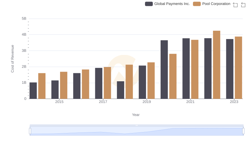This screenshot has height=143, width=249.
Task: Click the 'Year' axis title
Action: click(x=136, y=115)
